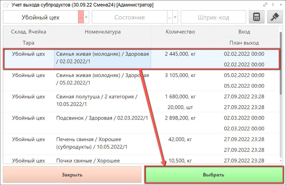The image size is (286, 185).
Task: Sort by the Номенклатура column header
Action: (x=103, y=32)
